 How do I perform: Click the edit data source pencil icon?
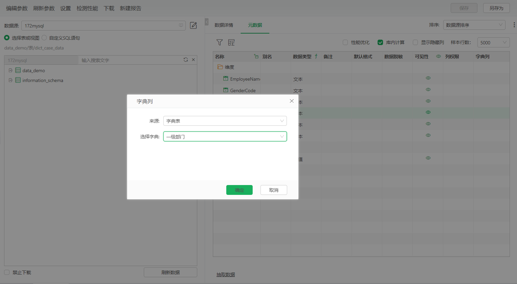193,25
